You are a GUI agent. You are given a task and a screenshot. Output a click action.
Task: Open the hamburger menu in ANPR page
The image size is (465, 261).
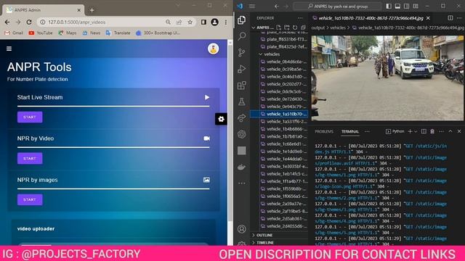[x=9, y=49]
